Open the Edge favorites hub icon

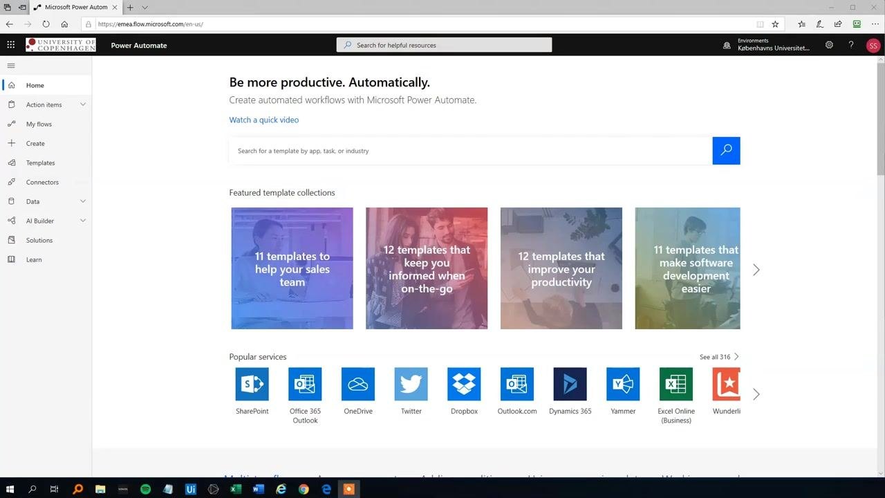801,24
